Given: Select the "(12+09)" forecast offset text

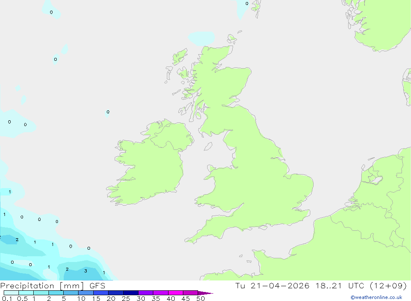Looking at the screenshot, I should click(x=388, y=285).
